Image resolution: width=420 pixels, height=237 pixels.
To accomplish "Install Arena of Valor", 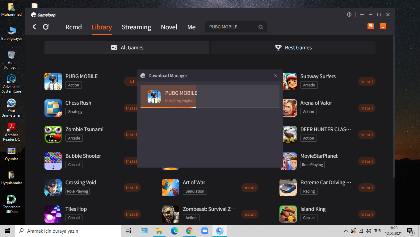I will 367,108.
